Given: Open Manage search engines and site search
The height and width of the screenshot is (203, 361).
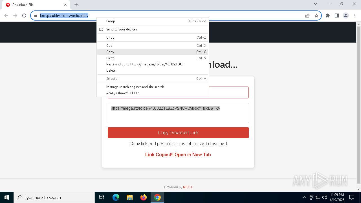Looking at the screenshot, I should coord(153,87).
